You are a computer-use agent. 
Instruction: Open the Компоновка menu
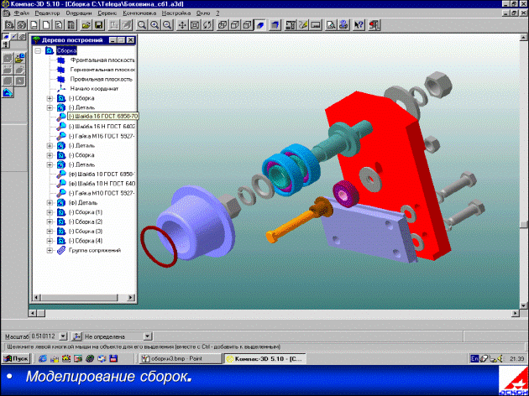(139, 13)
